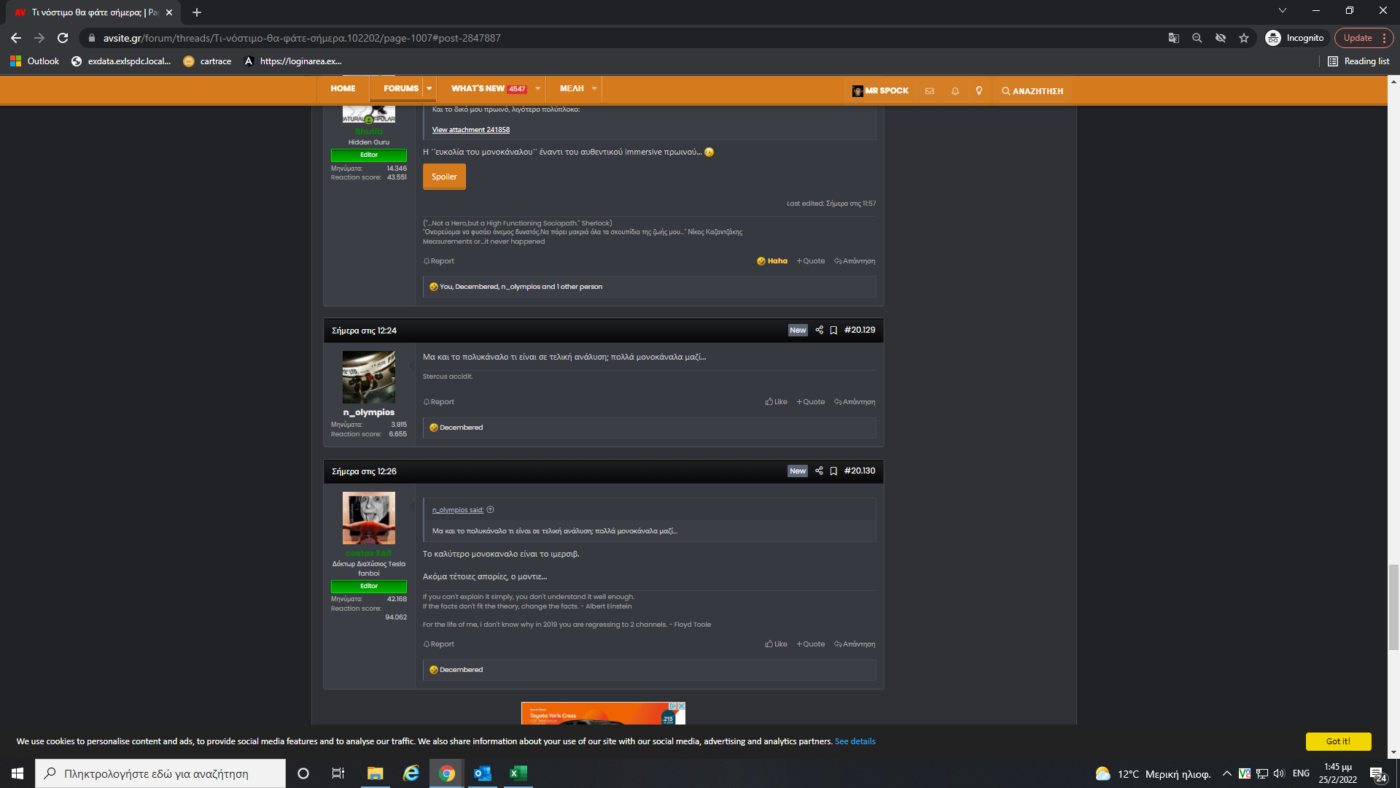Open Excel from taskbar
The height and width of the screenshot is (788, 1400).
tap(518, 773)
